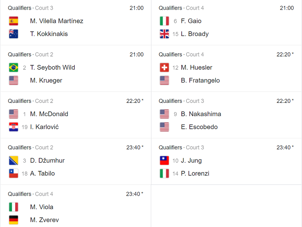Open the Fratangelo match at 22:20
Viewport: 302px width, 227px height.
click(226, 68)
